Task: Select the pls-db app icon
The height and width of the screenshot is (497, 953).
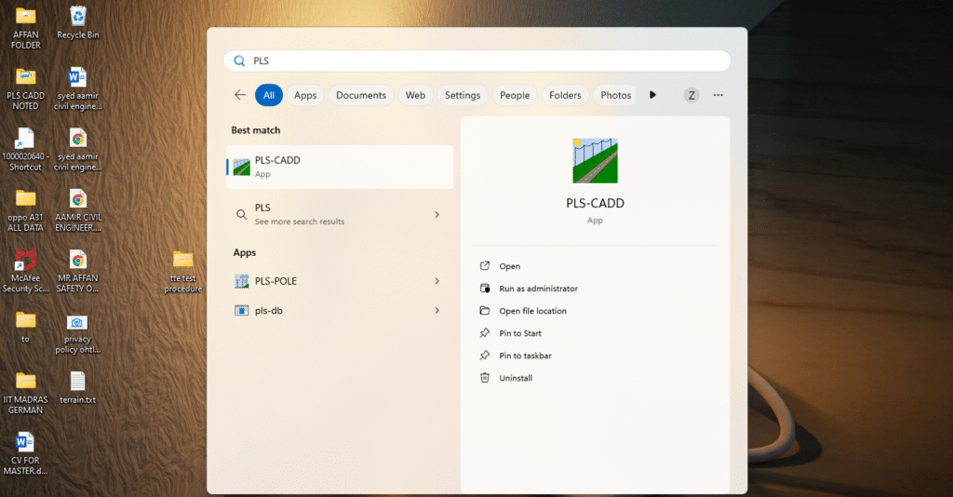Action: pos(241,311)
